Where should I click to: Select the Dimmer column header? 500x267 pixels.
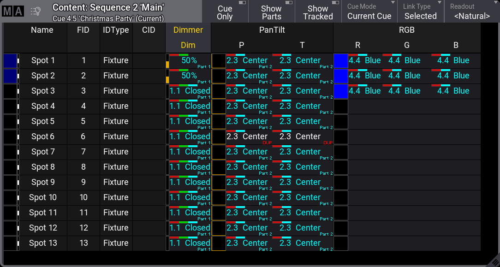click(x=188, y=30)
